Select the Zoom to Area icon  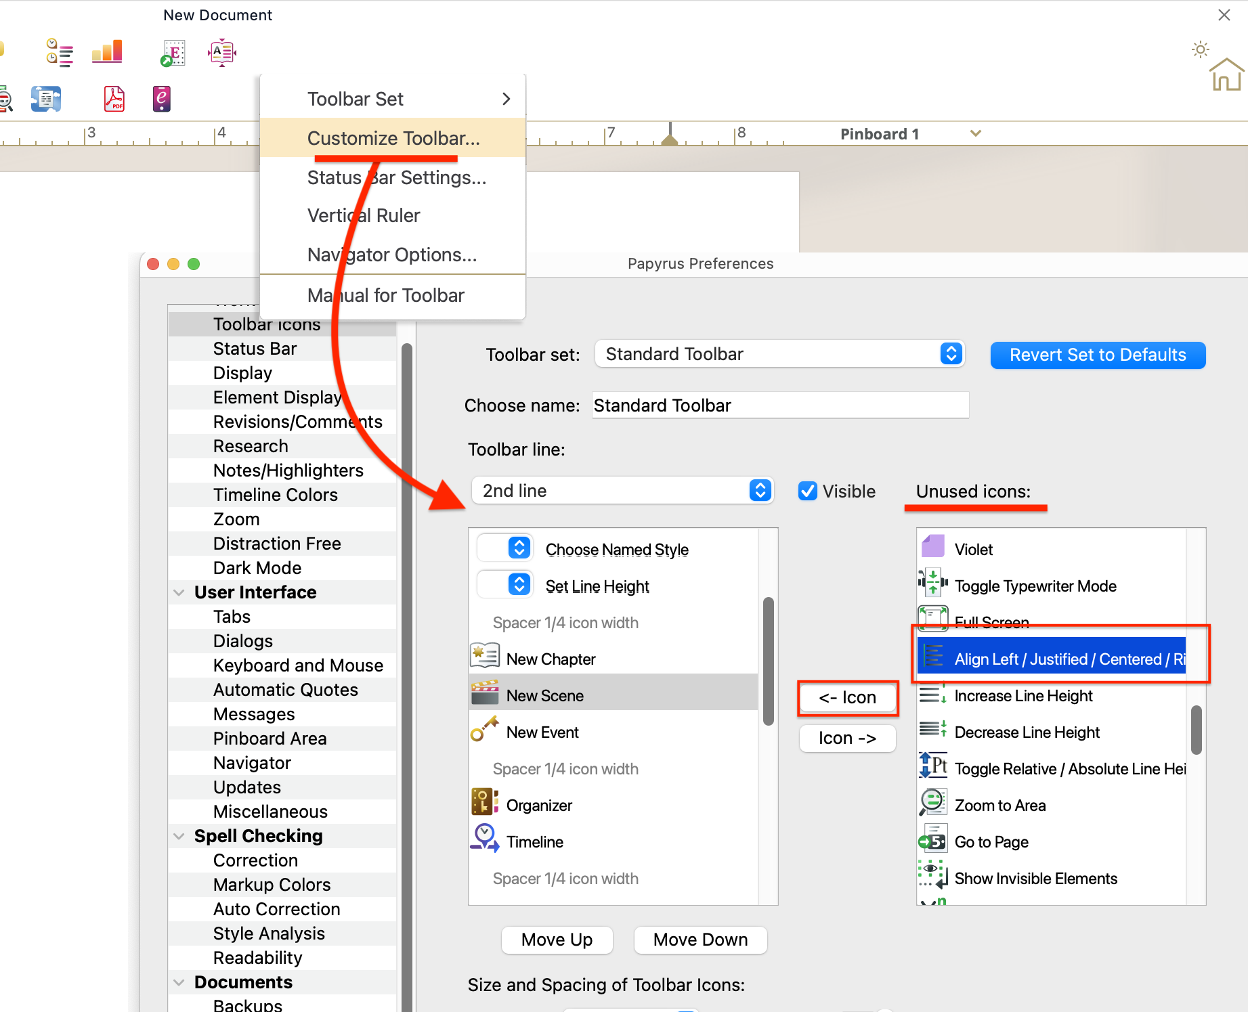coord(999,805)
